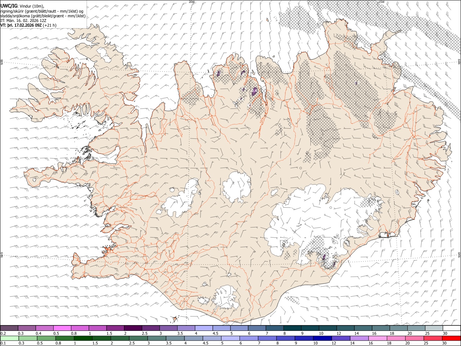Click the UWC/IG title text
Viewport: 461px width, 346px height.
tap(9, 5)
